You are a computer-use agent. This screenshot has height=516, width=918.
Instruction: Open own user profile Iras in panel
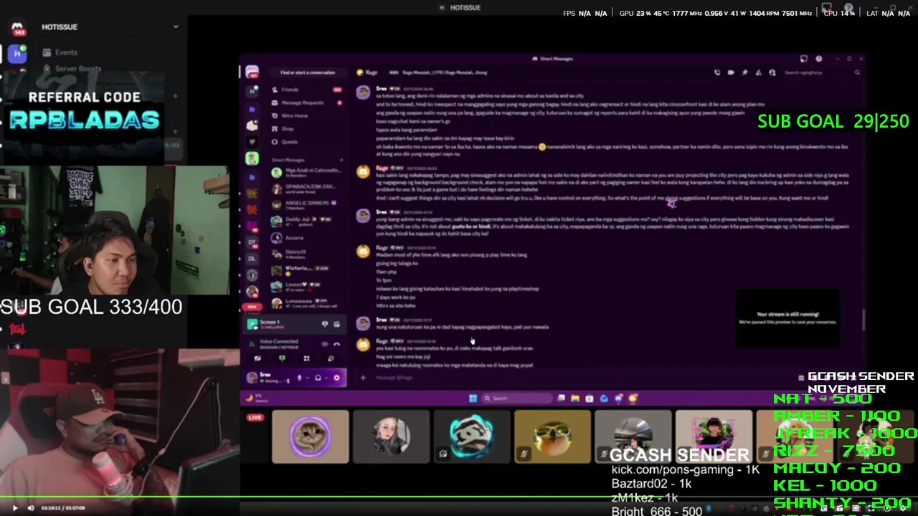pos(270,378)
